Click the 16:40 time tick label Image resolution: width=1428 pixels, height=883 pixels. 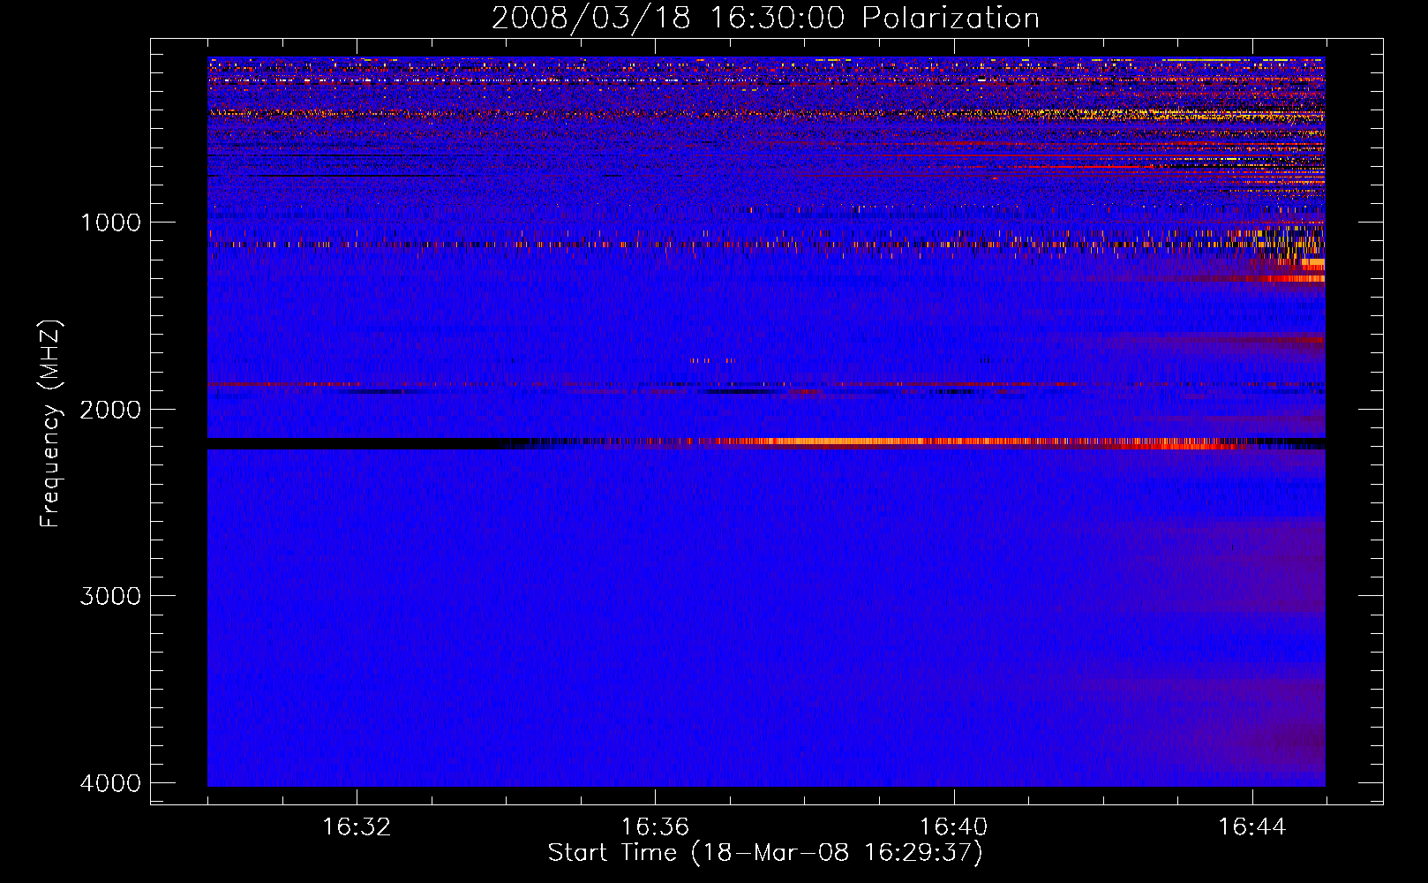coord(953,827)
